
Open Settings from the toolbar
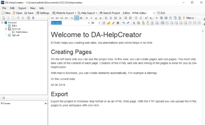click(43, 13)
